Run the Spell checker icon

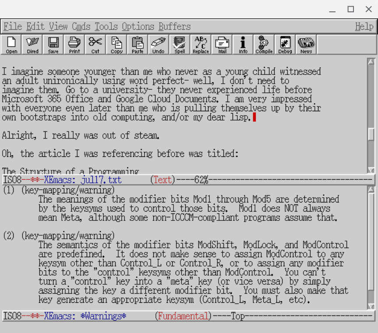click(180, 45)
